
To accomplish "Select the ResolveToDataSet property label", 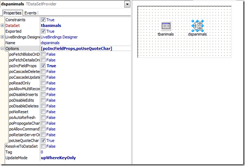I will coord(21,146).
